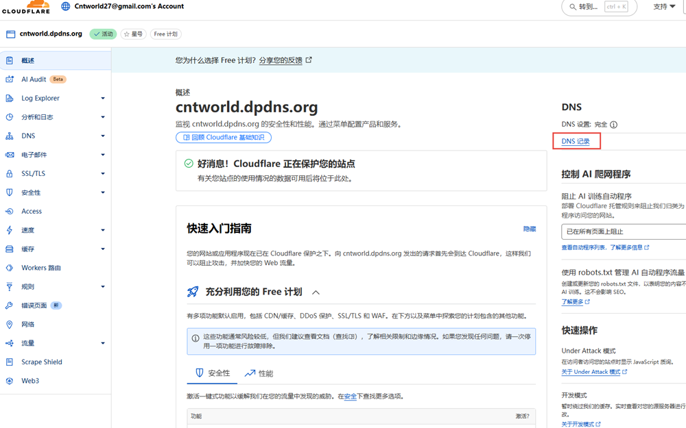Switch to the 性能 tab
This screenshot has width=686, height=428.
259,373
